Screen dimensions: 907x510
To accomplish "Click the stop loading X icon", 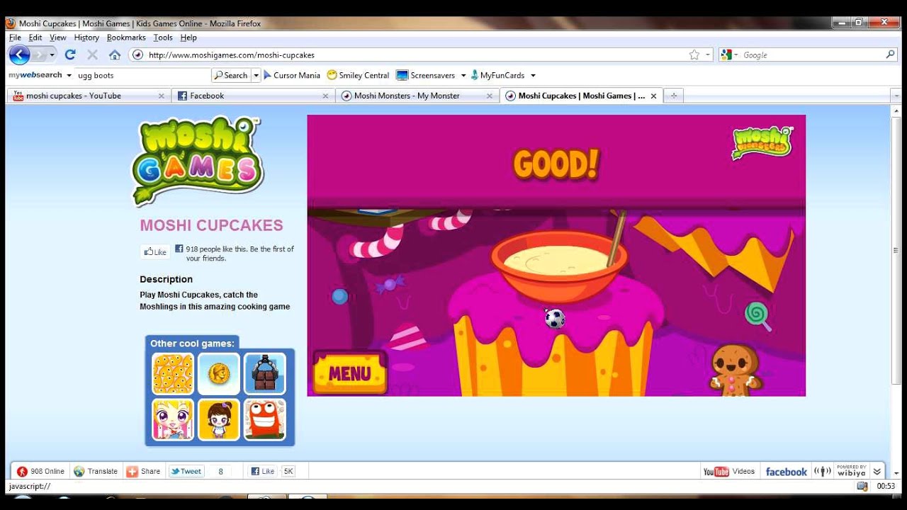I will (x=92, y=55).
